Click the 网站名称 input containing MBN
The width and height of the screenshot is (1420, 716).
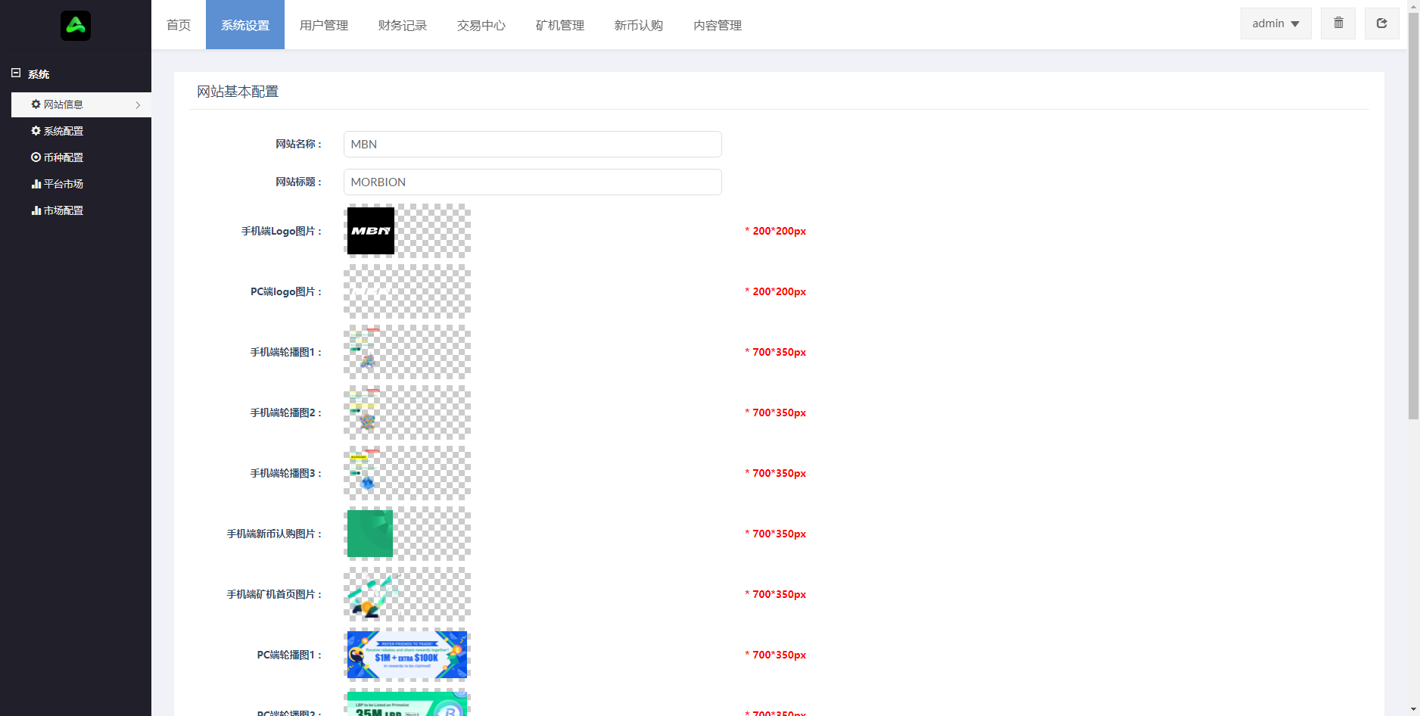(532, 144)
